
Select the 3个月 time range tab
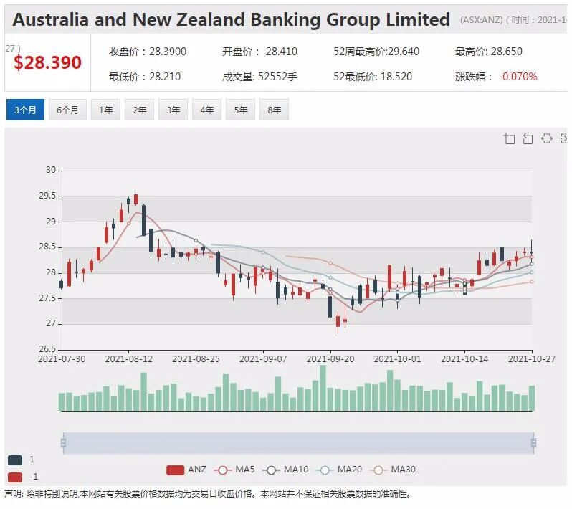(25, 110)
